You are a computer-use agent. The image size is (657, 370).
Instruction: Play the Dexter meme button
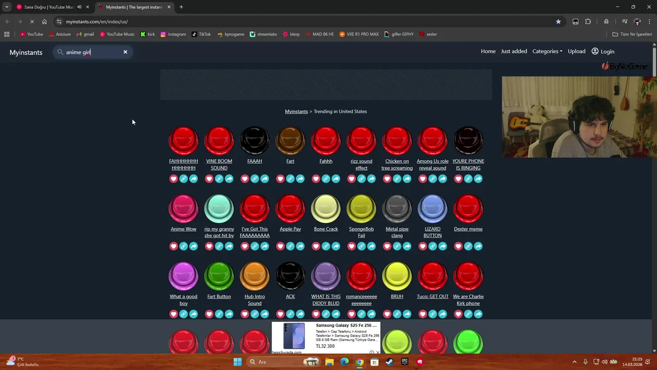468,208
